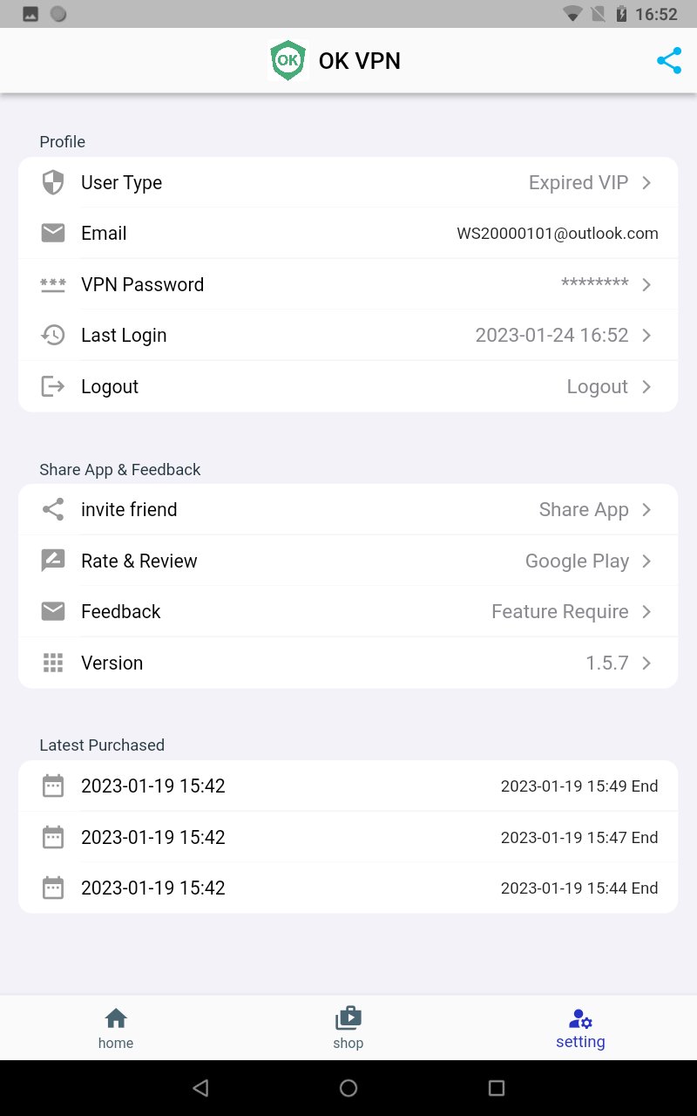
Task: Switch to the home tab
Action: [116, 1027]
